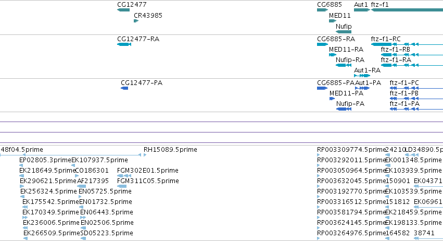Select the long ftz-f1 gene bar
Image resolution: width=443 pixels, height=241 pixels.
(x=407, y=10)
